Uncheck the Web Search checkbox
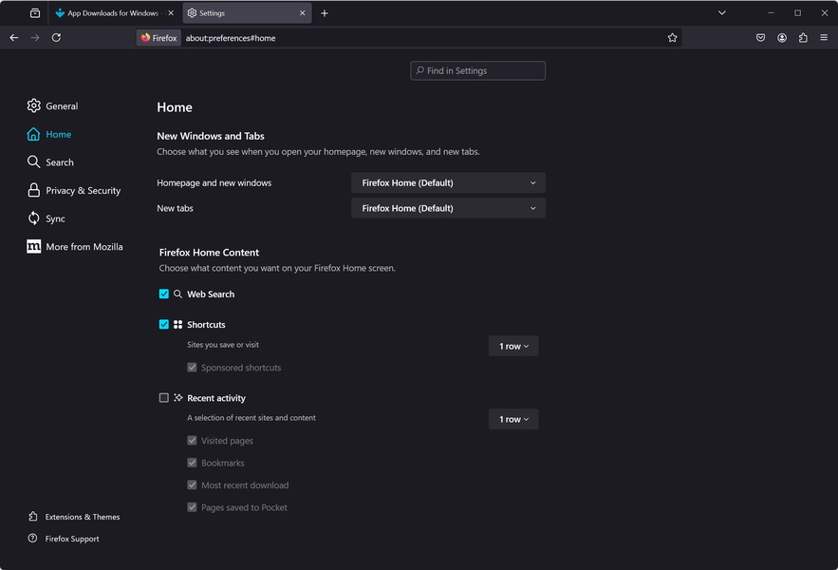Screen dimensions: 838x570 tap(164, 294)
